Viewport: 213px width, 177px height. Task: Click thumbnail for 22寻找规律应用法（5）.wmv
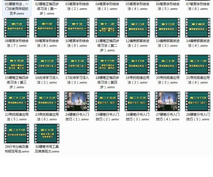[x=16, y=101]
